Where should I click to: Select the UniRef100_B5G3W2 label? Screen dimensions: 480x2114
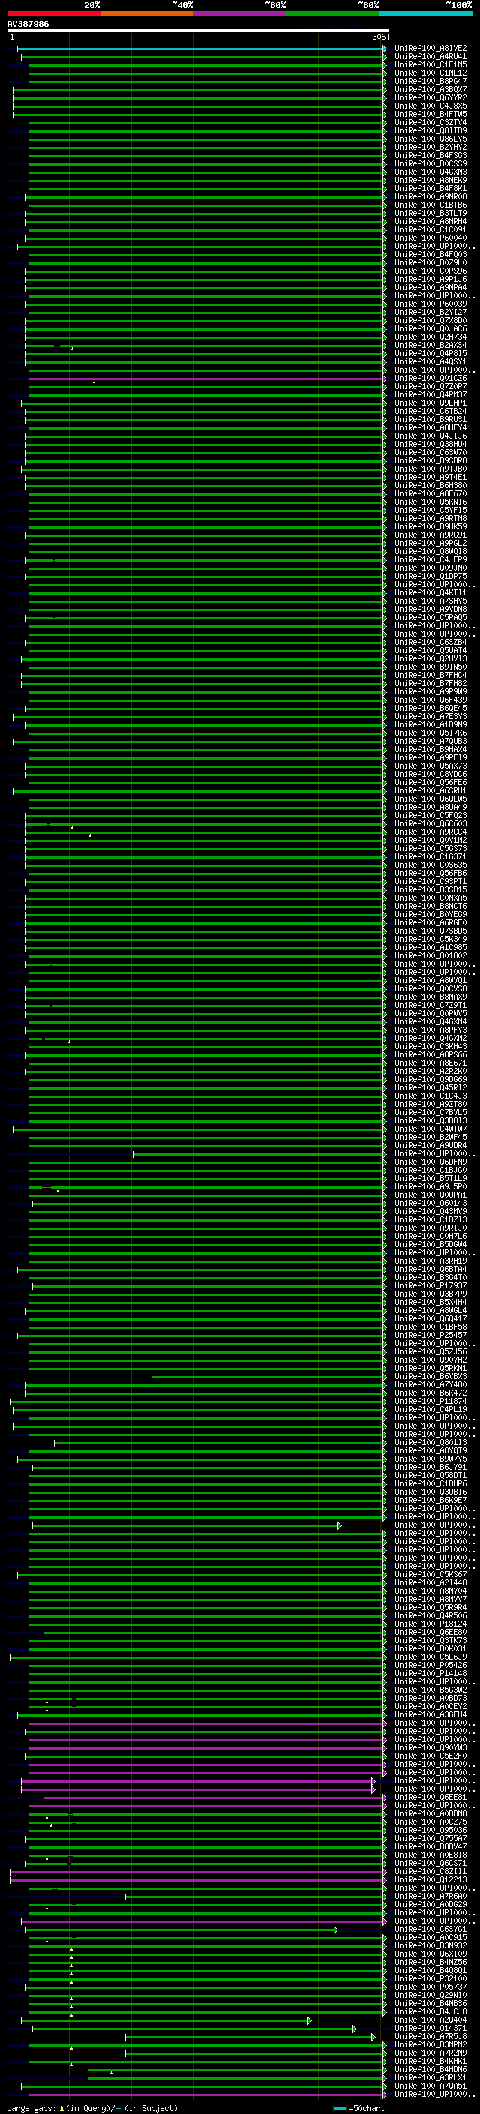[430, 1690]
